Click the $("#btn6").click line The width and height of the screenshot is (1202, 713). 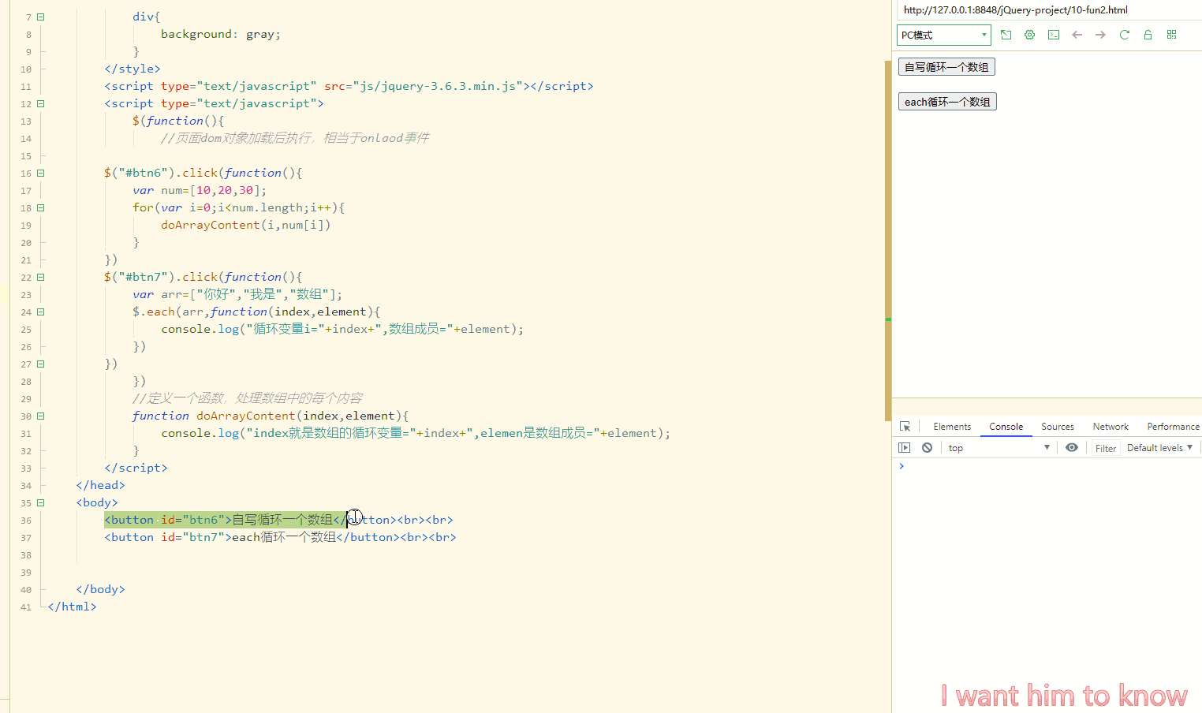coord(203,173)
